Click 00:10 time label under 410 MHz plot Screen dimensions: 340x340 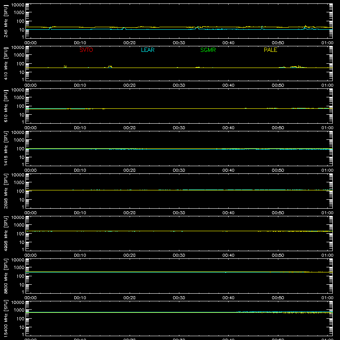(x=80, y=85)
